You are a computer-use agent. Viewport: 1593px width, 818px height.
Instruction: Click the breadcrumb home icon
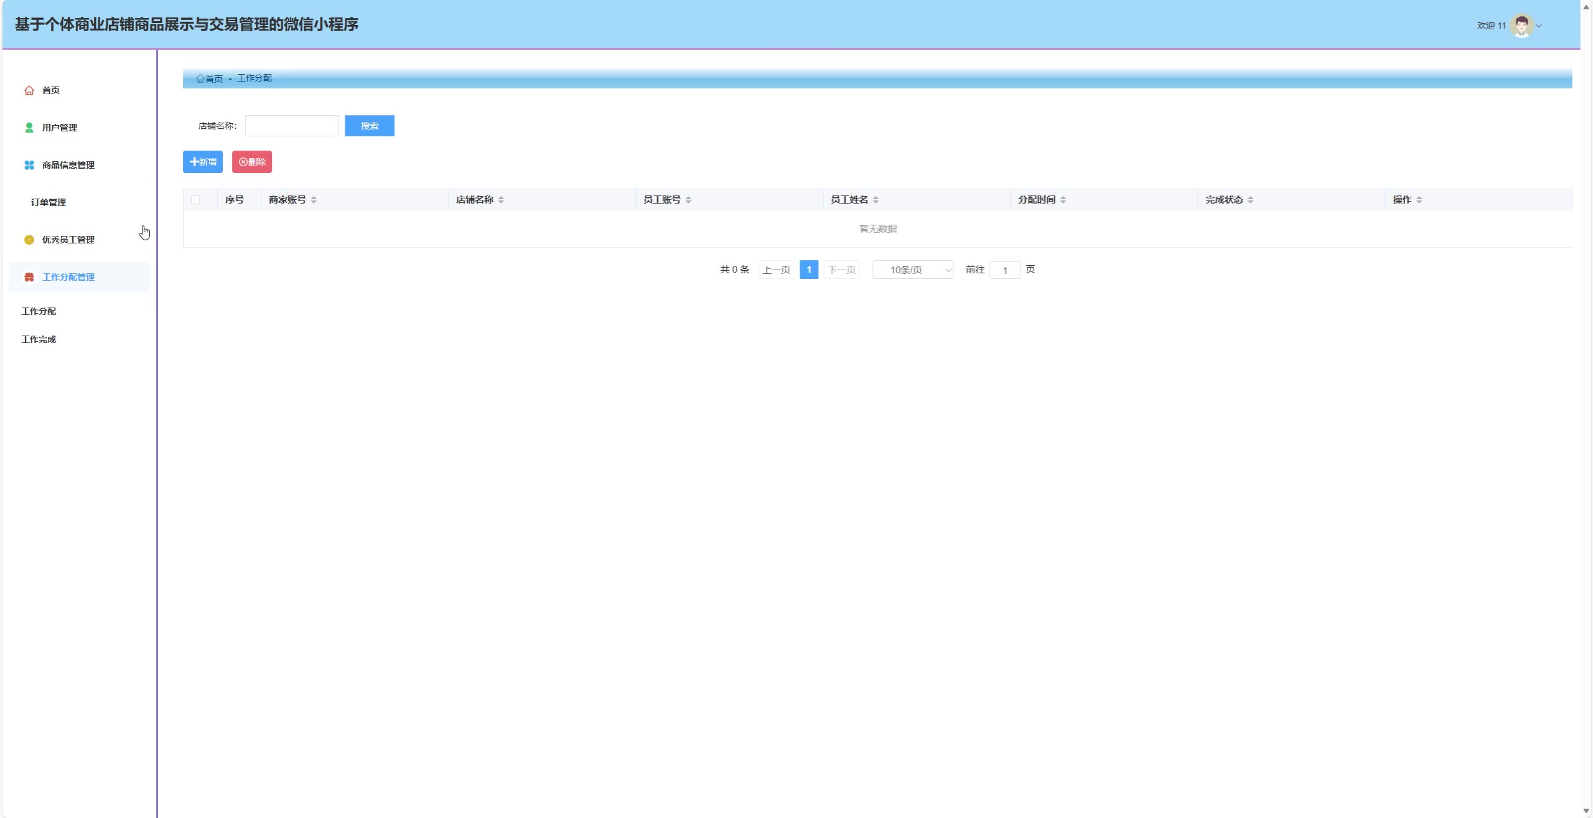coord(200,78)
